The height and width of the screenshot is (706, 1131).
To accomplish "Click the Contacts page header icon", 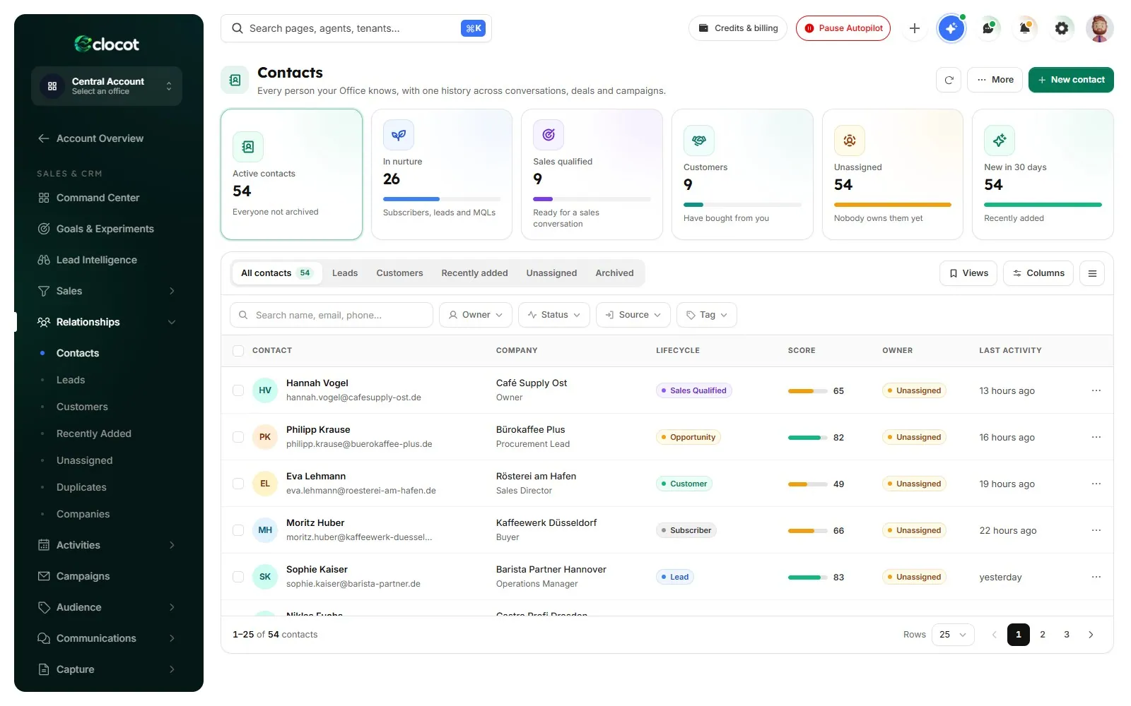I will 235,80.
